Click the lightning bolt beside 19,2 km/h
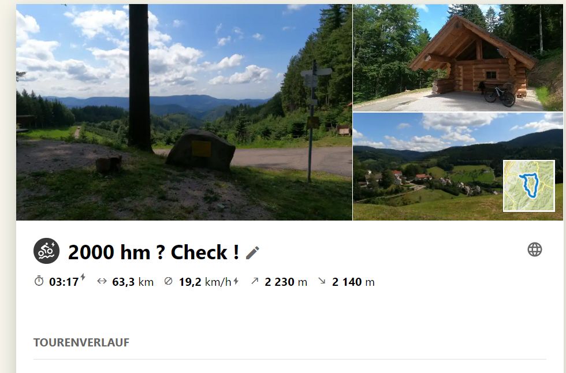The image size is (566, 373). (236, 281)
